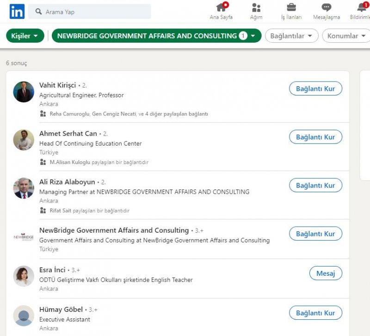370x336 pixels.
Task: Send Mesaj to Esra İnci
Action: click(326, 273)
